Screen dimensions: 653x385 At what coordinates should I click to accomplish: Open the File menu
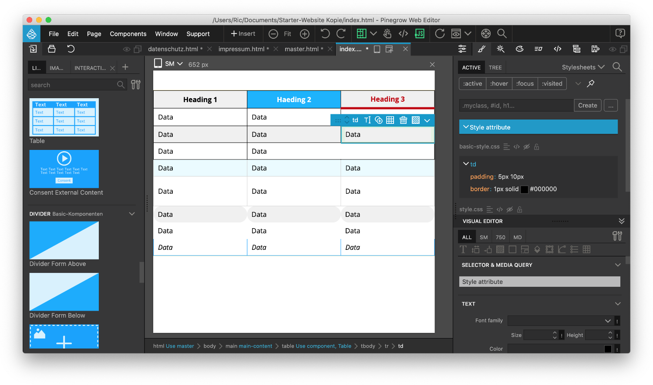pyautogui.click(x=54, y=34)
